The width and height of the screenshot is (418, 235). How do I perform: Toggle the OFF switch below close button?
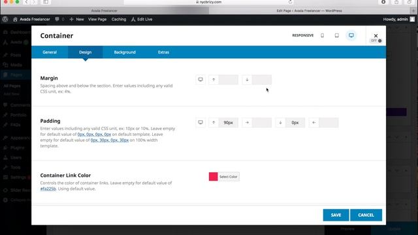[x=376, y=40]
